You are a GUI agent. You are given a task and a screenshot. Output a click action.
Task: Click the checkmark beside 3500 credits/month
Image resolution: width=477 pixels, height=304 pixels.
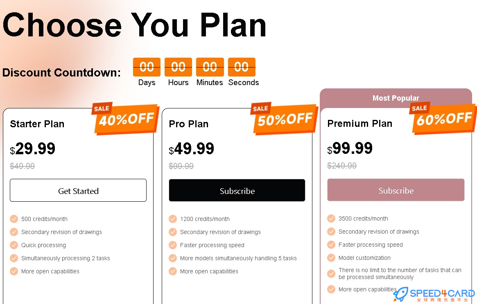331,218
